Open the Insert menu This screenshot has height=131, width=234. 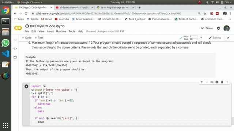[x=50, y=31]
